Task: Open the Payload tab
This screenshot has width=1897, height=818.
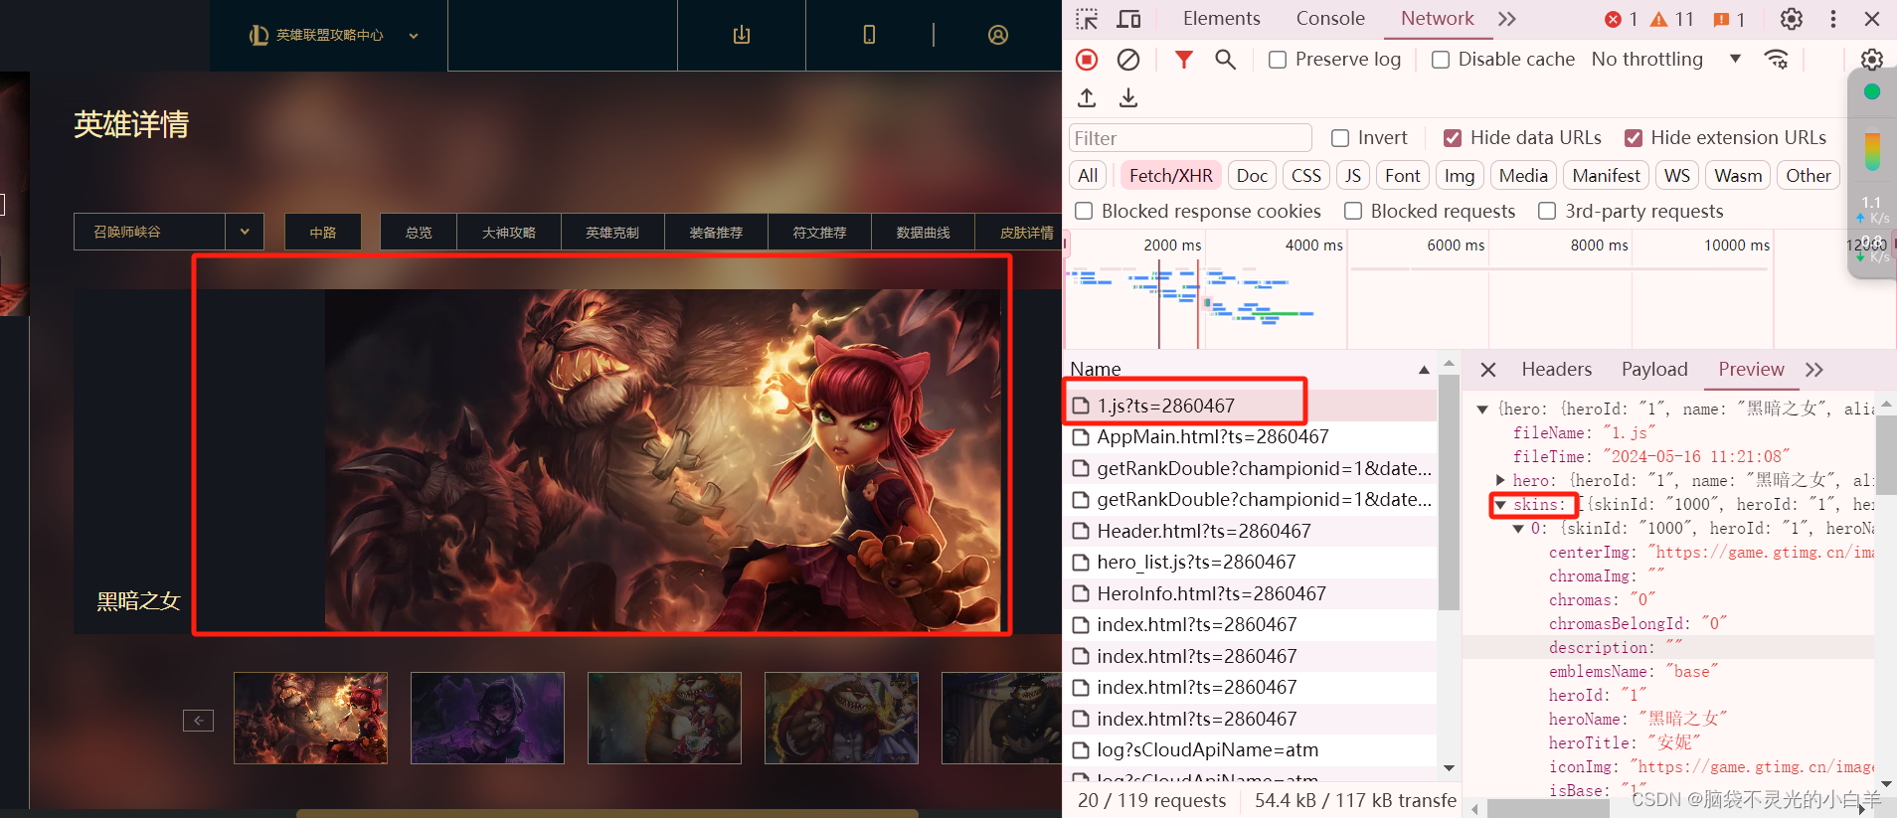Action: click(x=1654, y=370)
